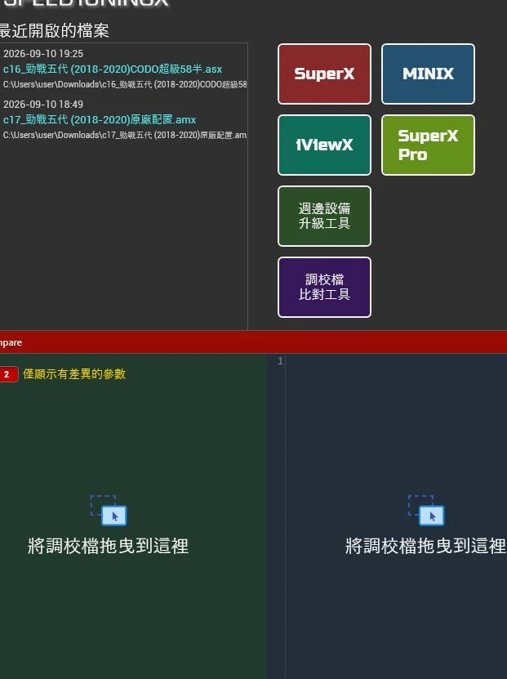The image size is (507, 679).
Task: Click the c17 file path under Downloads
Action: coord(125,135)
